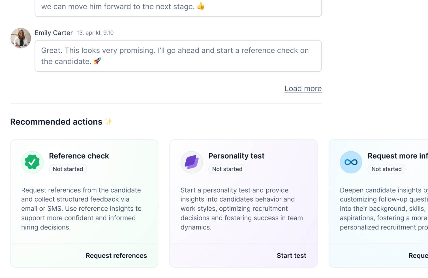The width and height of the screenshot is (428, 278).
Task: Click the infinity icon on Request more info card
Action: (351, 162)
